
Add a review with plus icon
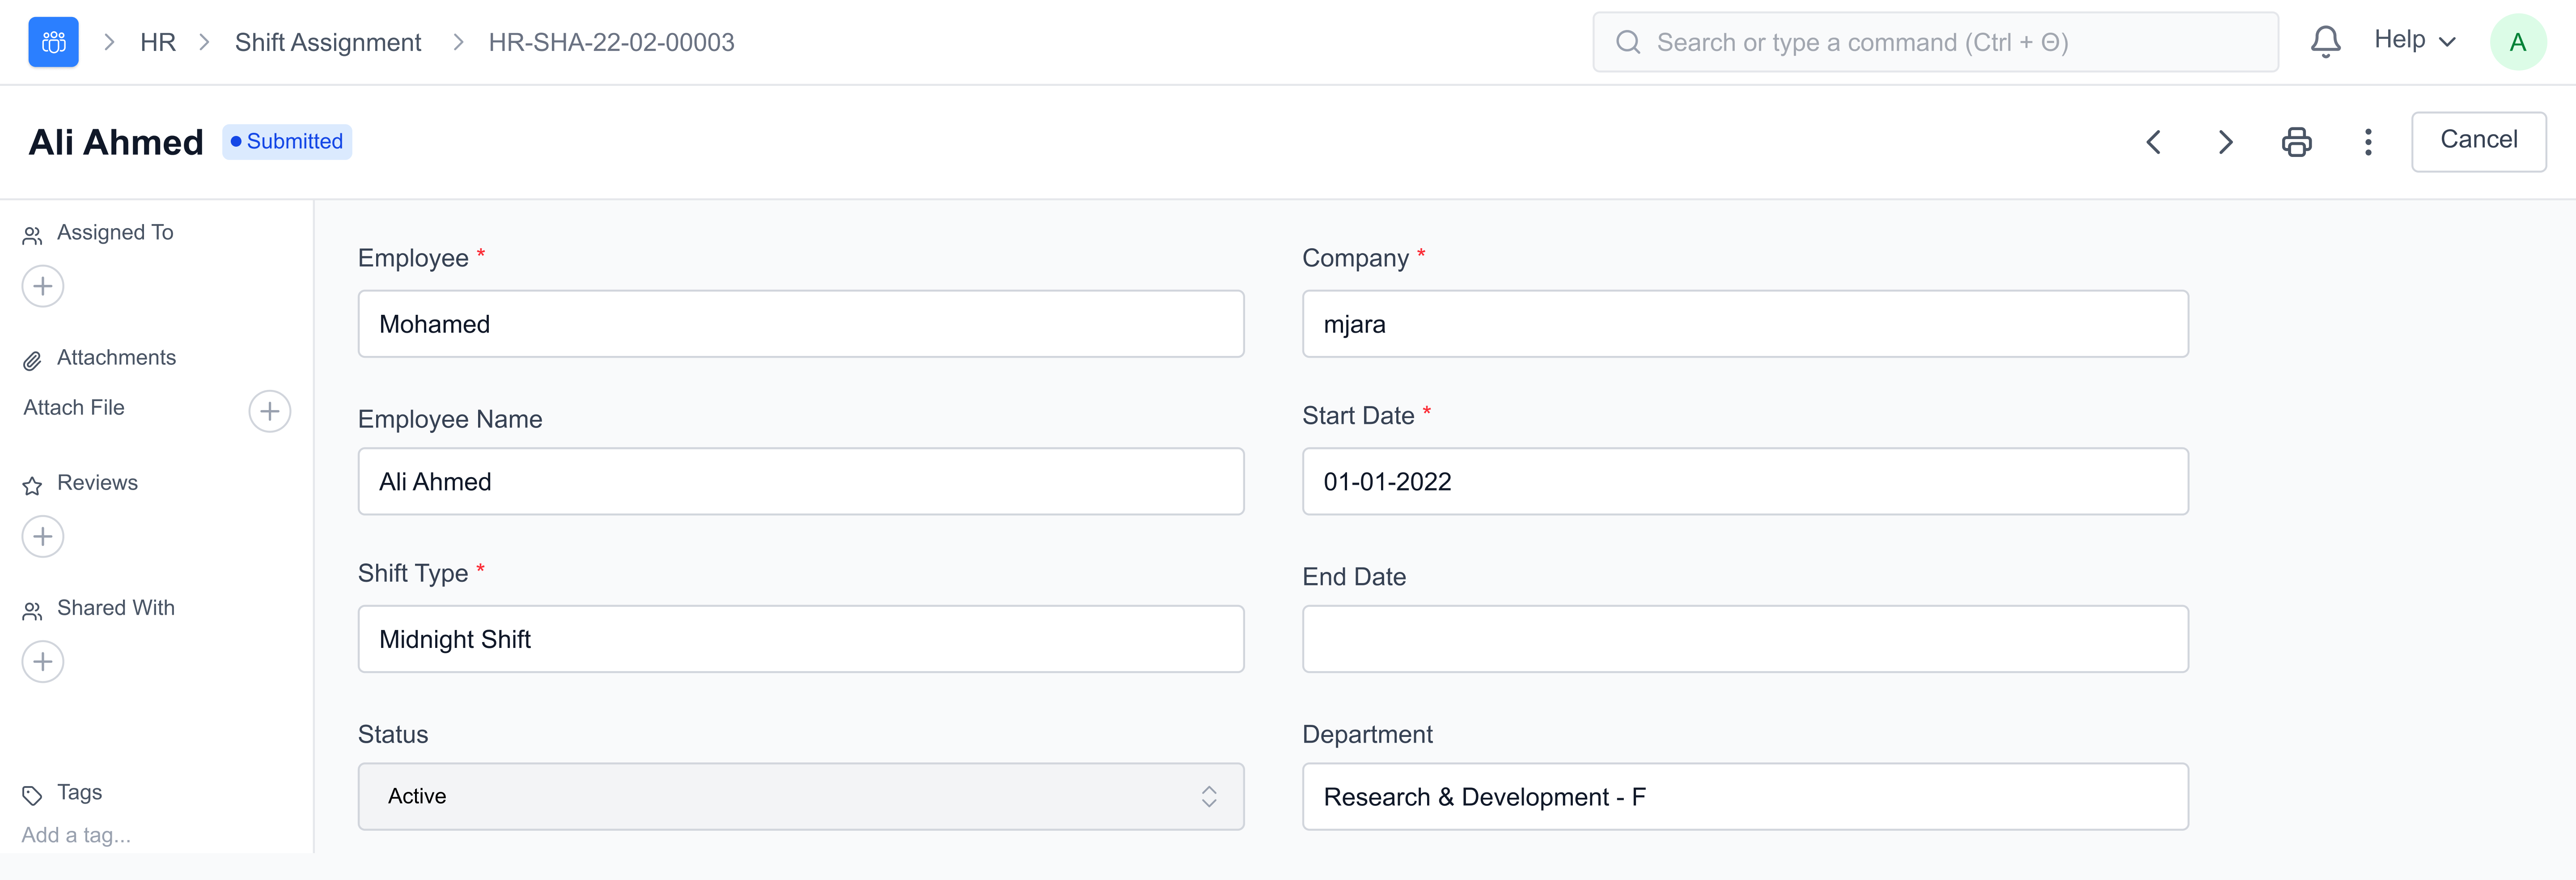43,537
